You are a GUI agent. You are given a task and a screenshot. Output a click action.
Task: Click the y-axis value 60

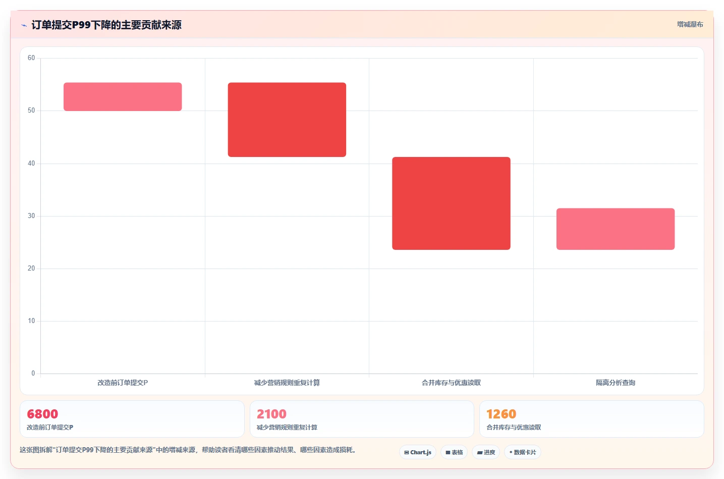31,58
